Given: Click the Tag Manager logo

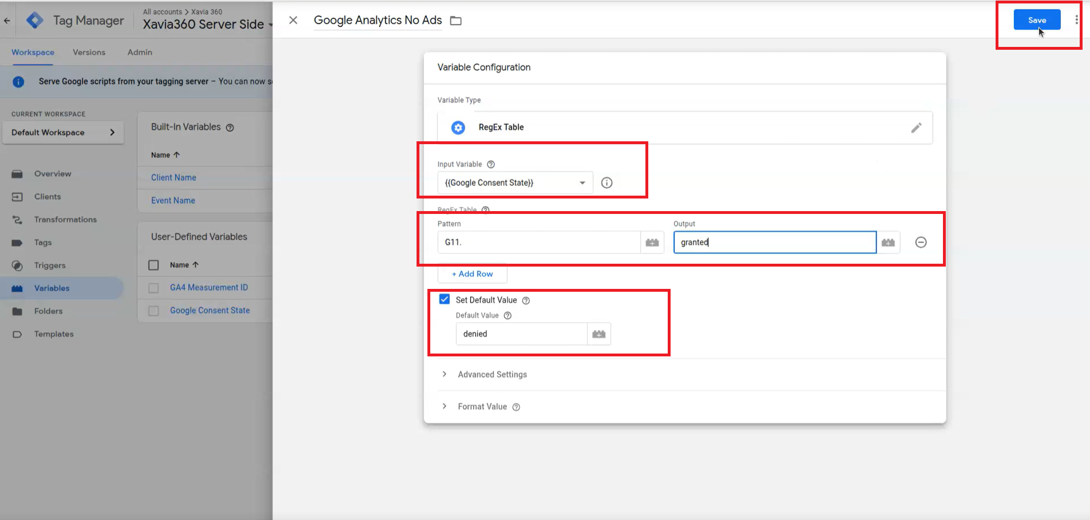Looking at the screenshot, I should (x=35, y=21).
